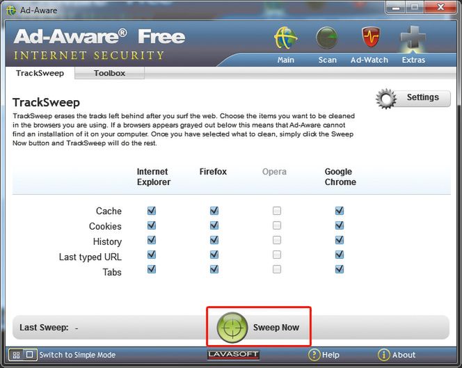Uncheck Last typed URL for Firefox
462x368 pixels.
click(x=214, y=255)
